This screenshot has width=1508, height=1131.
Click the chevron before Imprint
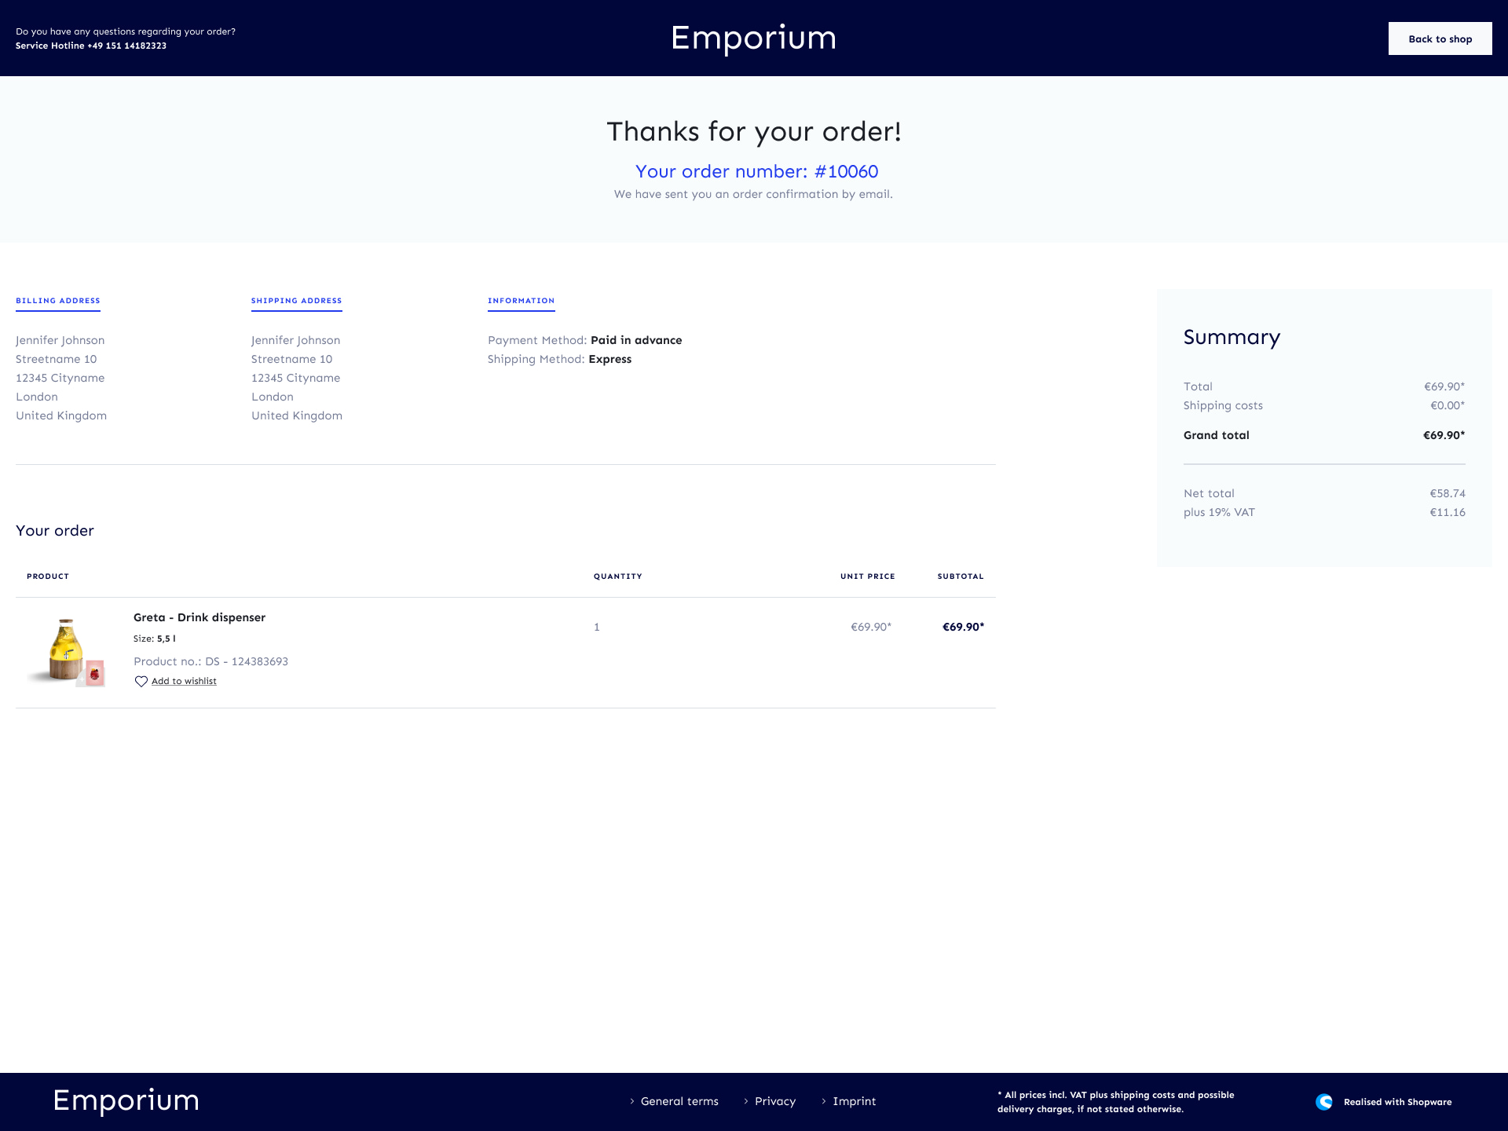824,1102
